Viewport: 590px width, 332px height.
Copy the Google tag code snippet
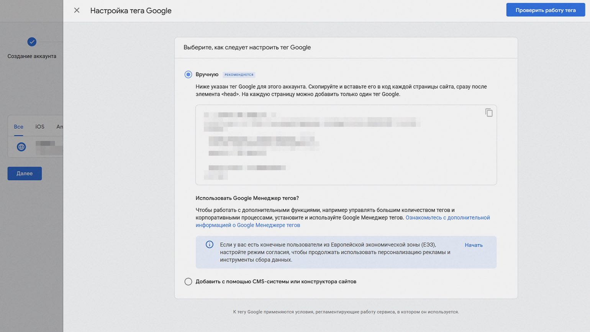pyautogui.click(x=488, y=112)
